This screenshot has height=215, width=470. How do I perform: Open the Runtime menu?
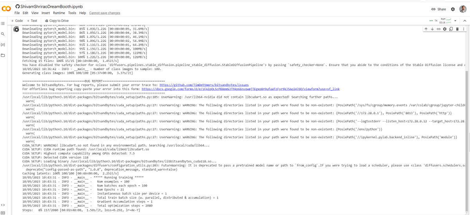pyautogui.click(x=59, y=13)
